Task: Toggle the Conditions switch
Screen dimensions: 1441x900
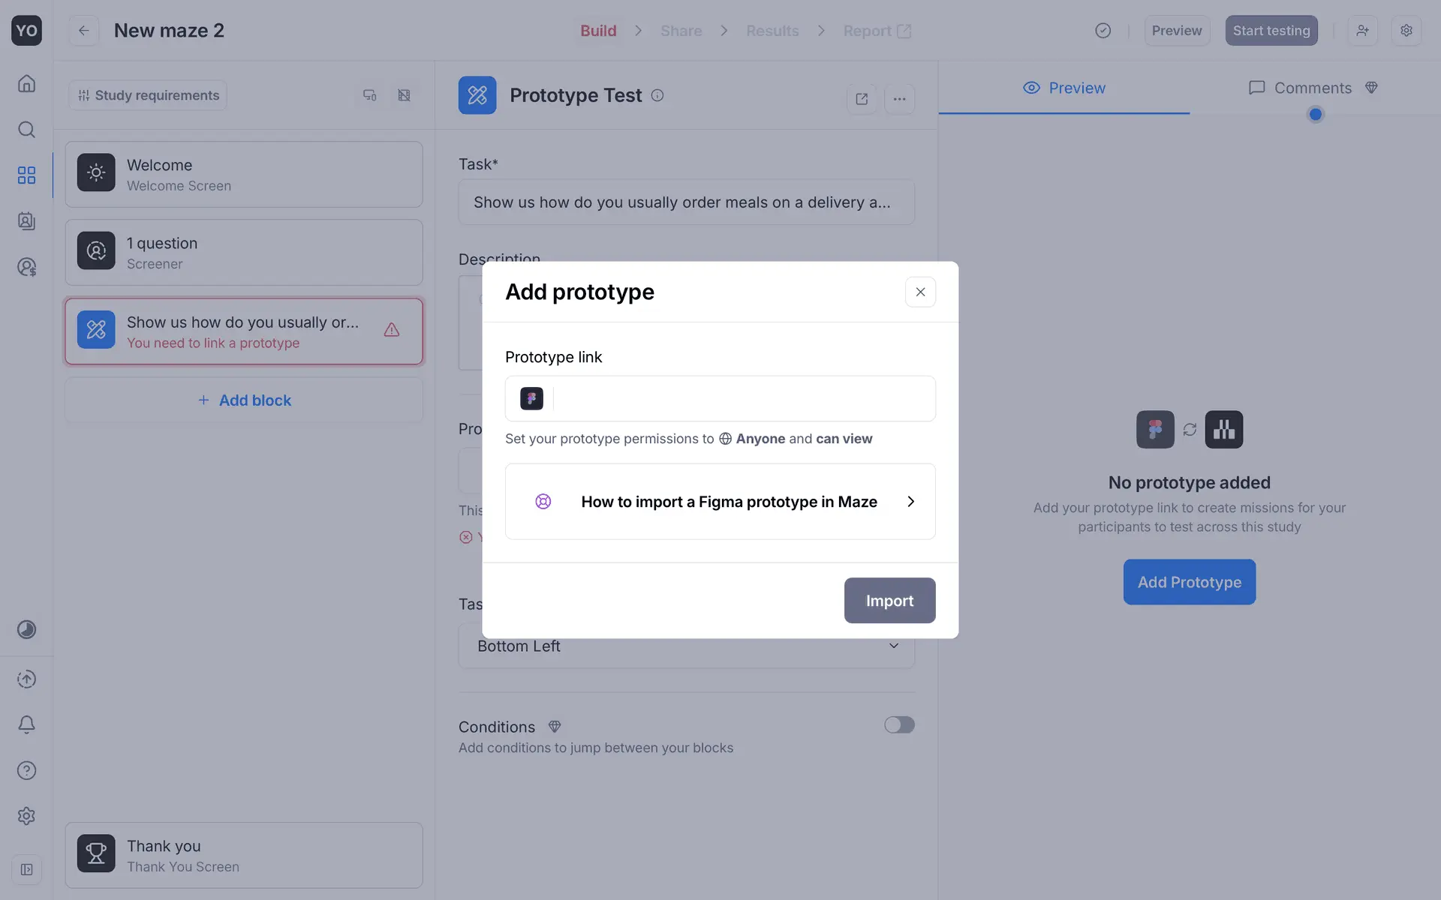Action: 898,725
